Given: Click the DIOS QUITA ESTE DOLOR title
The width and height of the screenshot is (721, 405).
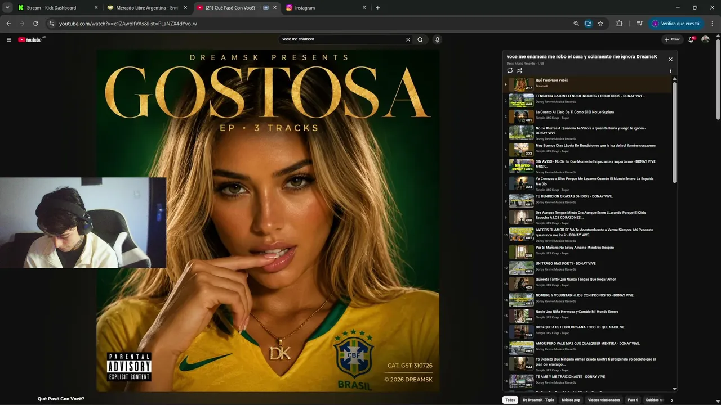Looking at the screenshot, I should point(580,327).
